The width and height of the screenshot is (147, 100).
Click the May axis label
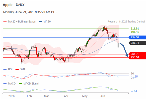coord(85,96)
